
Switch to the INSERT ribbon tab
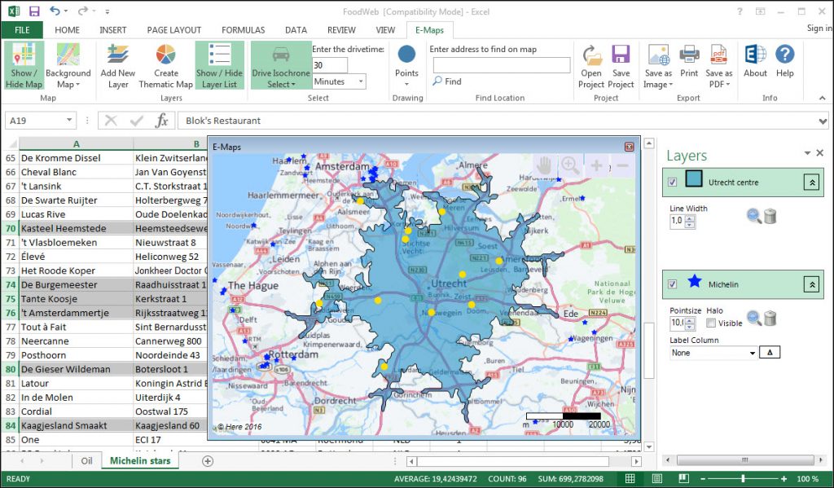click(x=112, y=30)
